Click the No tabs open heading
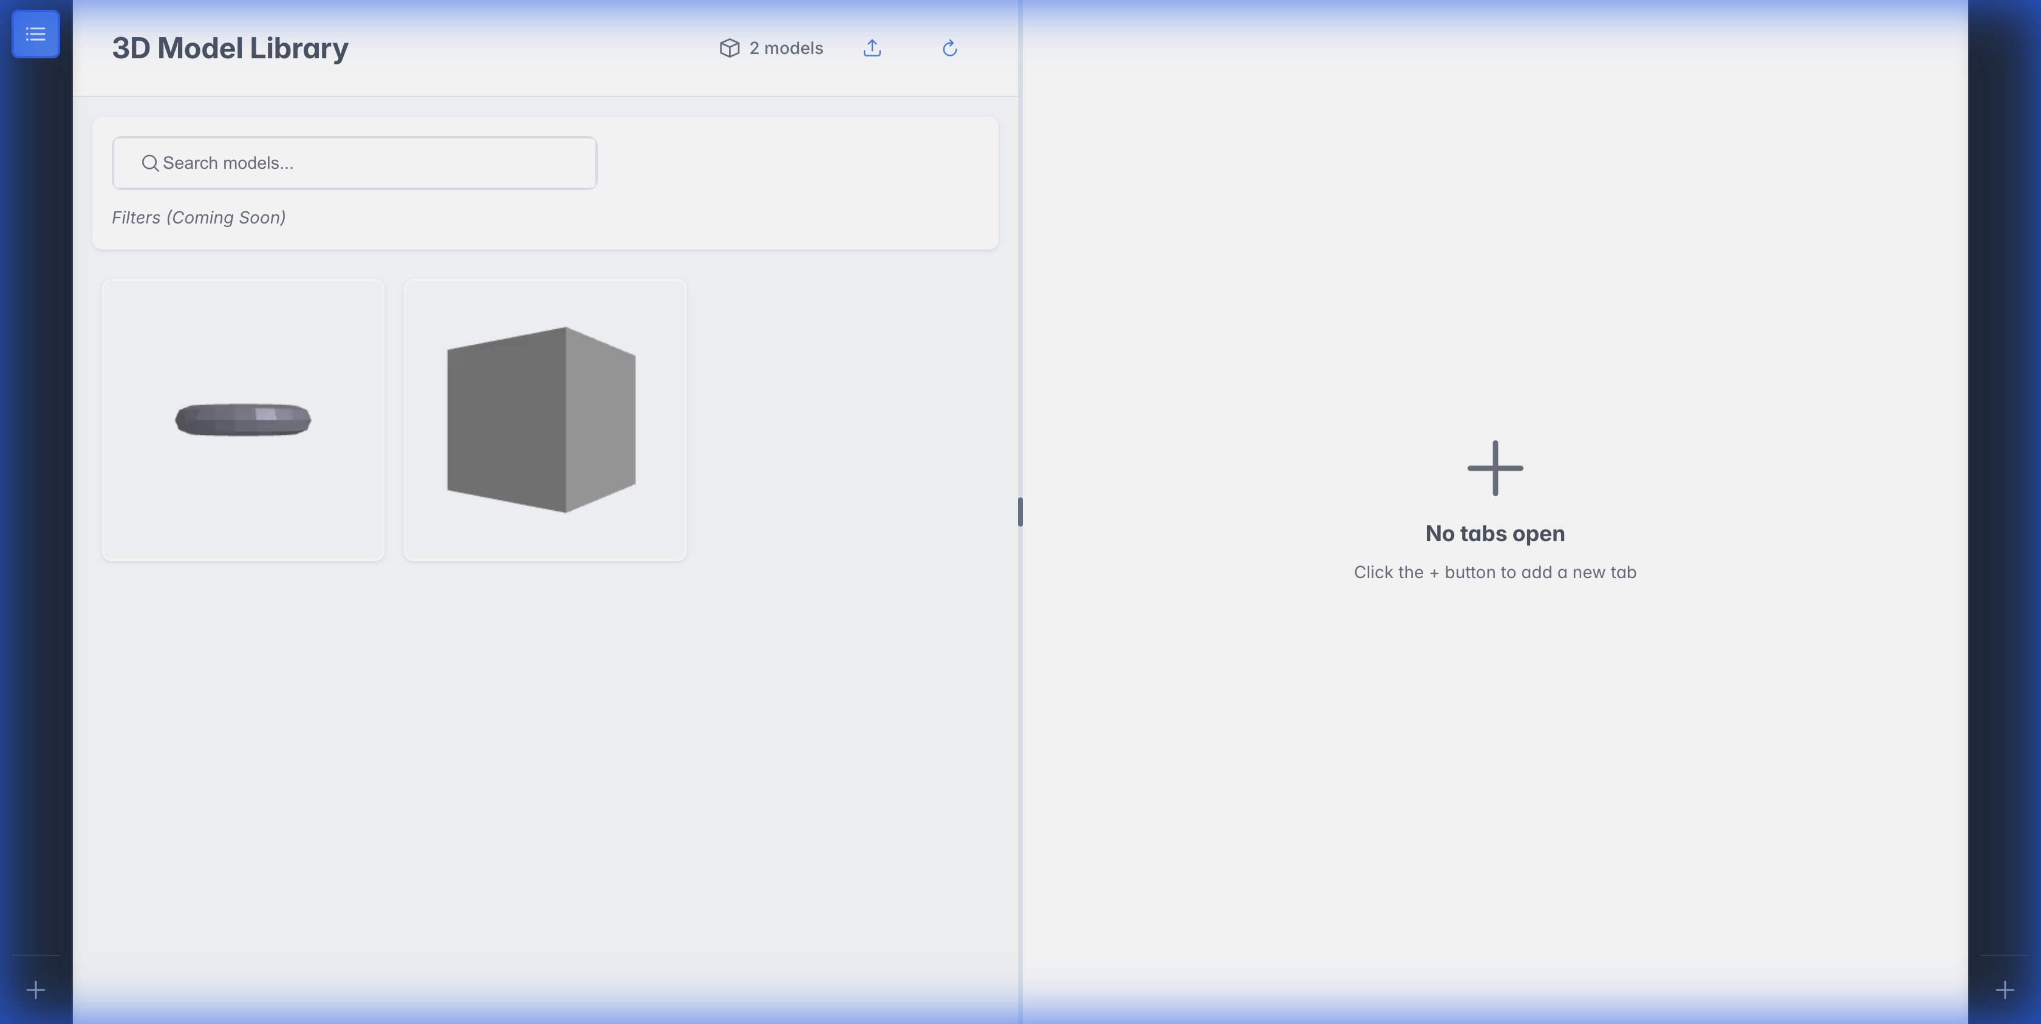Image resolution: width=2041 pixels, height=1024 pixels. pyautogui.click(x=1494, y=534)
